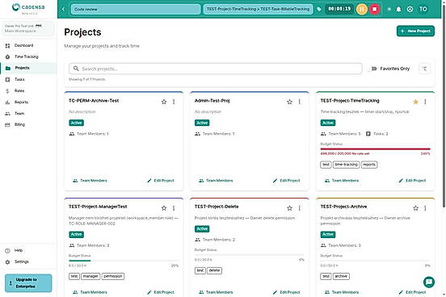
Task: Open the Main Workspace switcher
Action: (x=27, y=28)
